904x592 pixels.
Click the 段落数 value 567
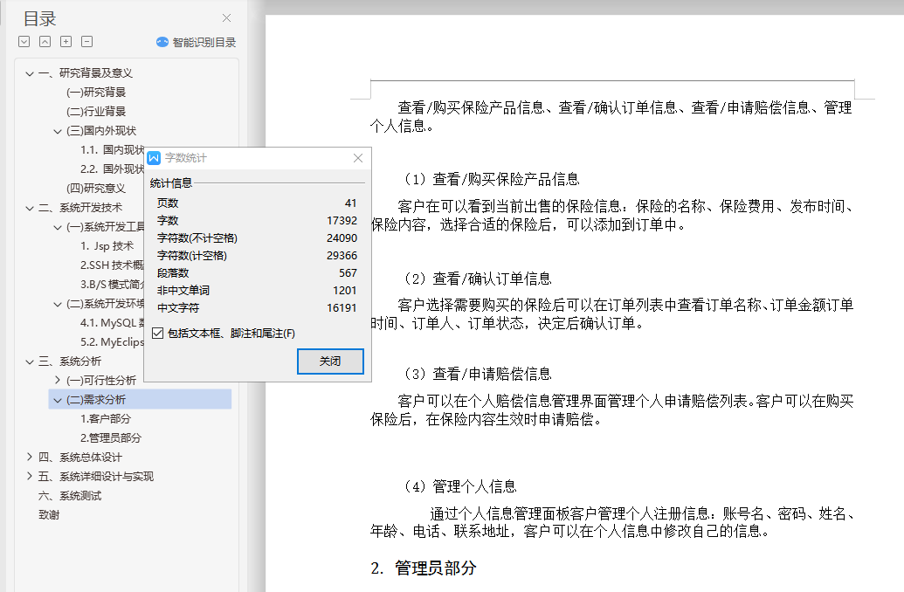[x=348, y=273]
